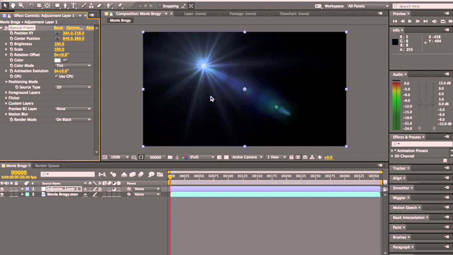Select the Zoom tool
The image size is (453, 255).
(x=21, y=6)
